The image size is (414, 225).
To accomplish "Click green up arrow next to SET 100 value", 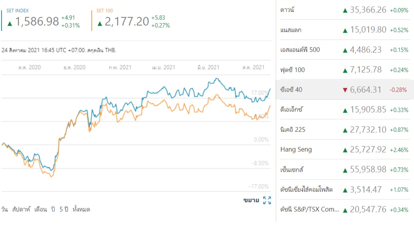I will pos(100,23).
